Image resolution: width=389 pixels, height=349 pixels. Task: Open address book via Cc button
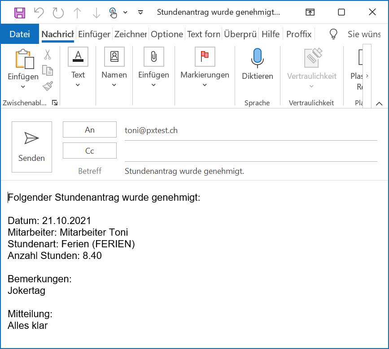tap(90, 151)
